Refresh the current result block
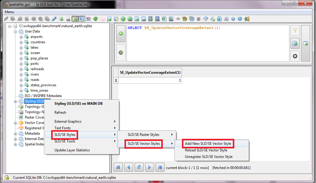The height and width of the screenshot is (183, 316). [x=139, y=167]
